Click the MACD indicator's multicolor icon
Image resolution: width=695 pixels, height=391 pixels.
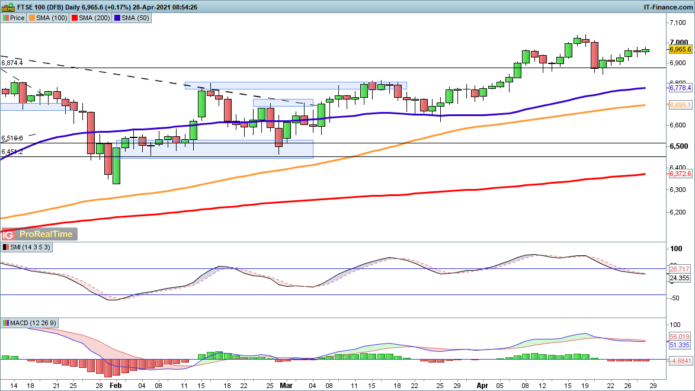tap(5, 323)
